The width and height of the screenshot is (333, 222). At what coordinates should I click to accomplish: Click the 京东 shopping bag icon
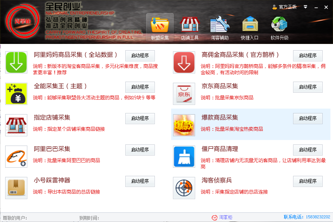(x=184, y=94)
